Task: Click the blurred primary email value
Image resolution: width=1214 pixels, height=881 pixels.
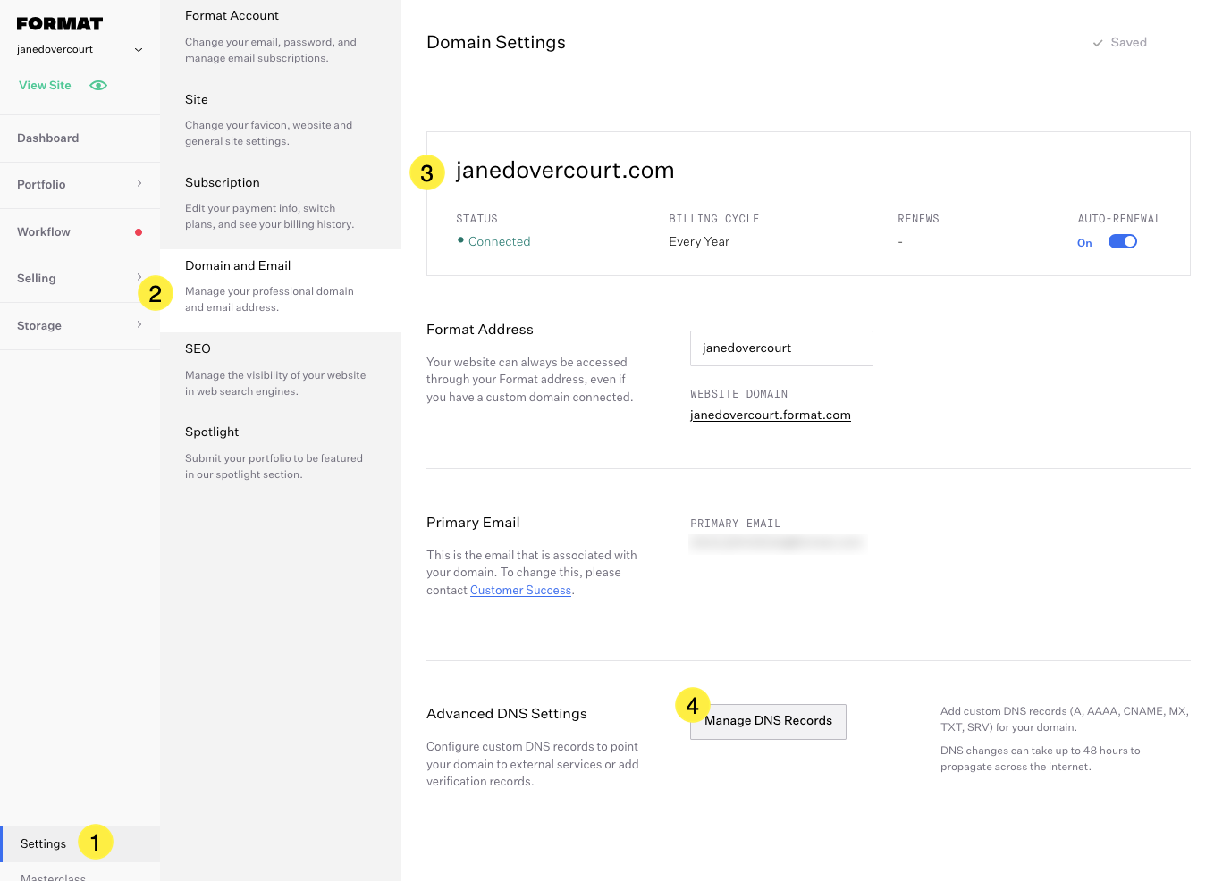Action: click(777, 542)
